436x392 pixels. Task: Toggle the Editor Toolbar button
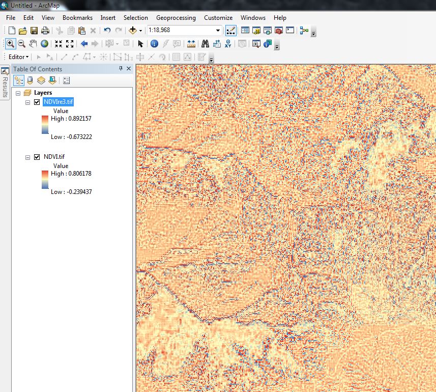coord(231,31)
